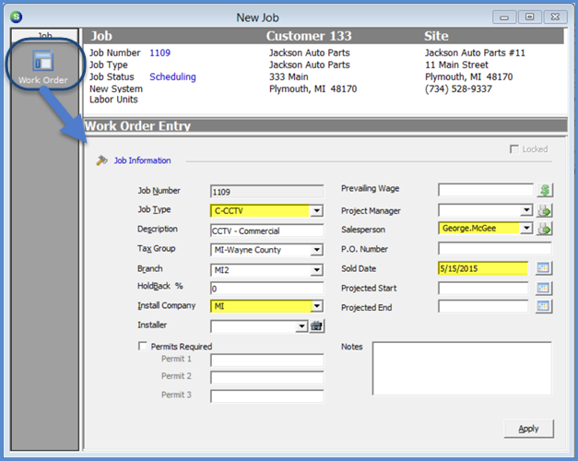This screenshot has width=578, height=461.
Task: Open the Work Order sidebar icon
Action: click(x=43, y=66)
